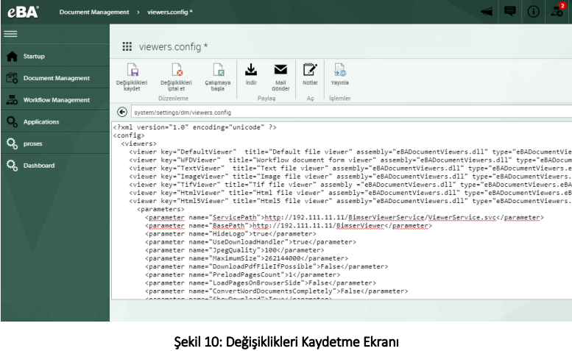572x351 pixels.
Task: Open the chat messages icon in header
Action: point(509,12)
